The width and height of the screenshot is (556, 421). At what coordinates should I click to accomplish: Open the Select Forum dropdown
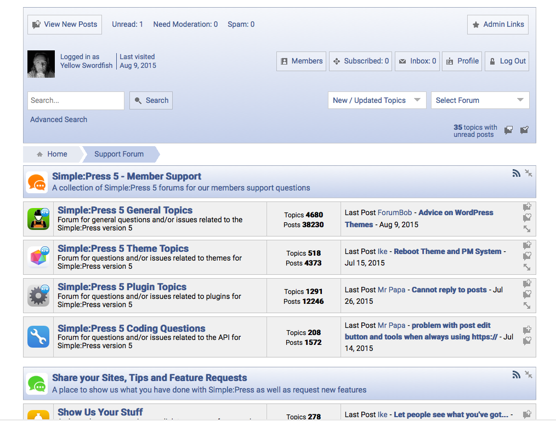[480, 100]
